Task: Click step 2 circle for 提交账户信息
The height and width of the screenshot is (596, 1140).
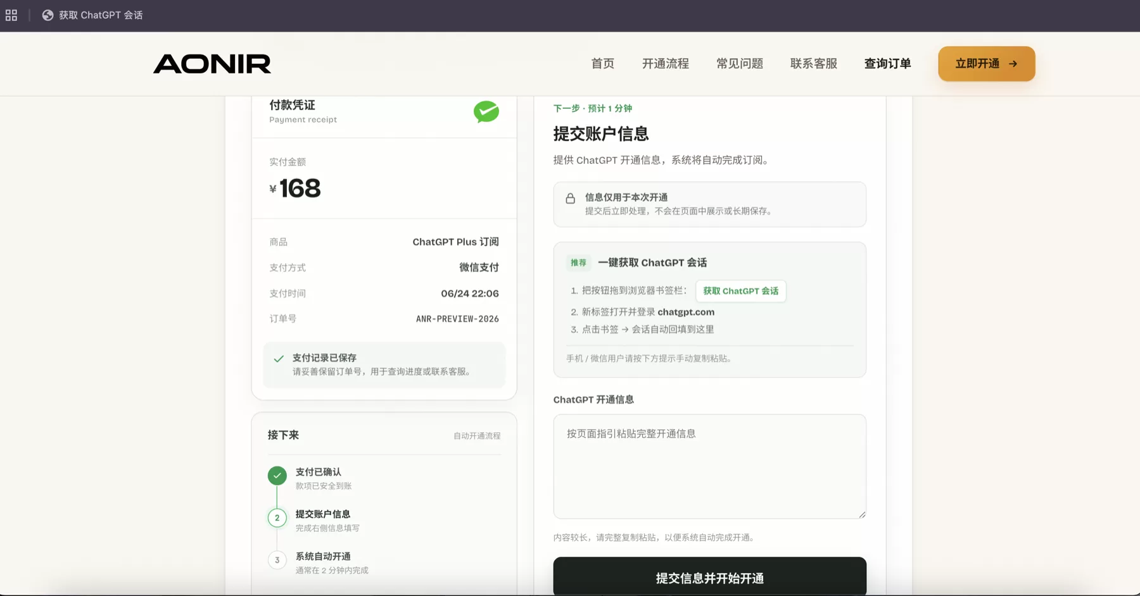Action: 277,518
